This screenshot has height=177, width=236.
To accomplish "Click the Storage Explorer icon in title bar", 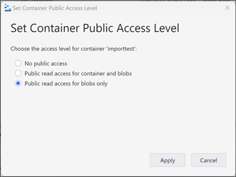I will pos(8,8).
